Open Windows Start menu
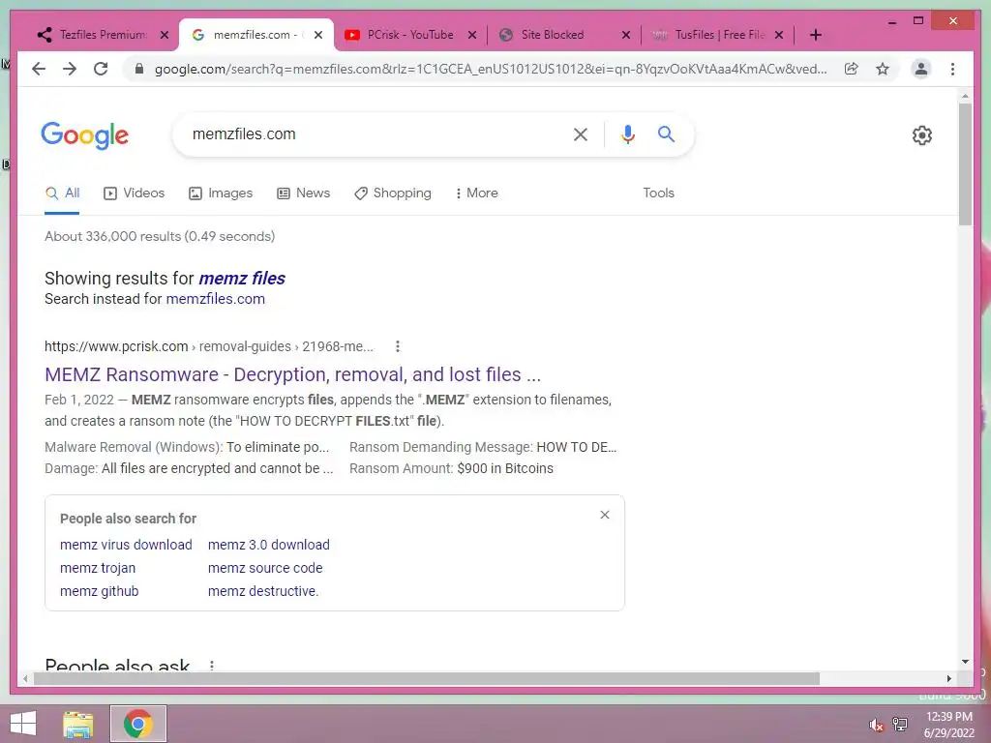This screenshot has width=991, height=743. coord(23,724)
